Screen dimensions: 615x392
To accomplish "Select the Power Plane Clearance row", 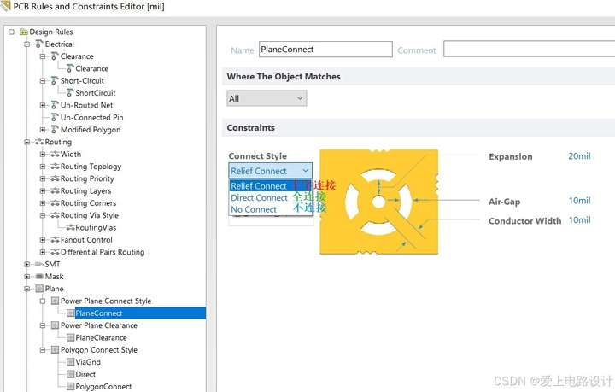I will (99, 325).
